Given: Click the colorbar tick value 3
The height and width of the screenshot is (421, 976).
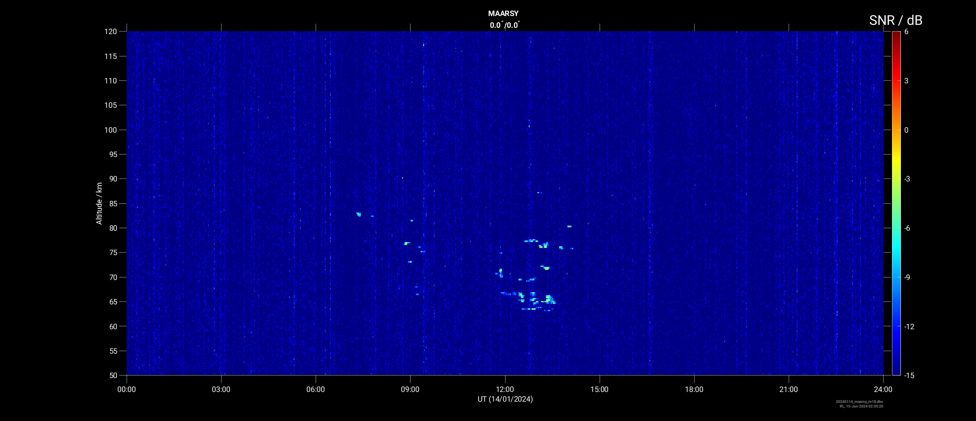Looking at the screenshot, I should 906,81.
